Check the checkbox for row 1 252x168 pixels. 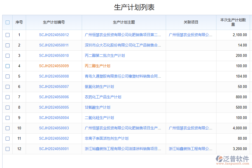click(8, 35)
